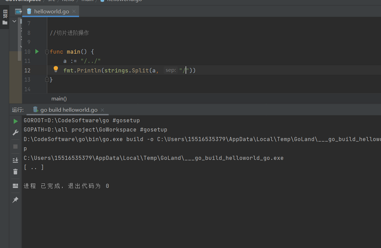Image resolution: width=381 pixels, height=248 pixels.
Task: Click the yellow lightbulb quick-fix icon
Action: (56, 70)
